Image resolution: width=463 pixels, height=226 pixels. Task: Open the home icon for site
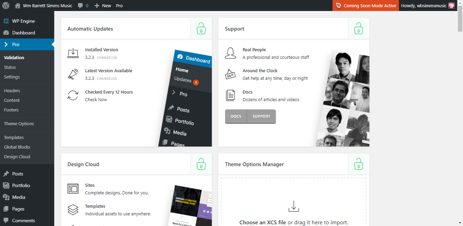tap(18, 6)
